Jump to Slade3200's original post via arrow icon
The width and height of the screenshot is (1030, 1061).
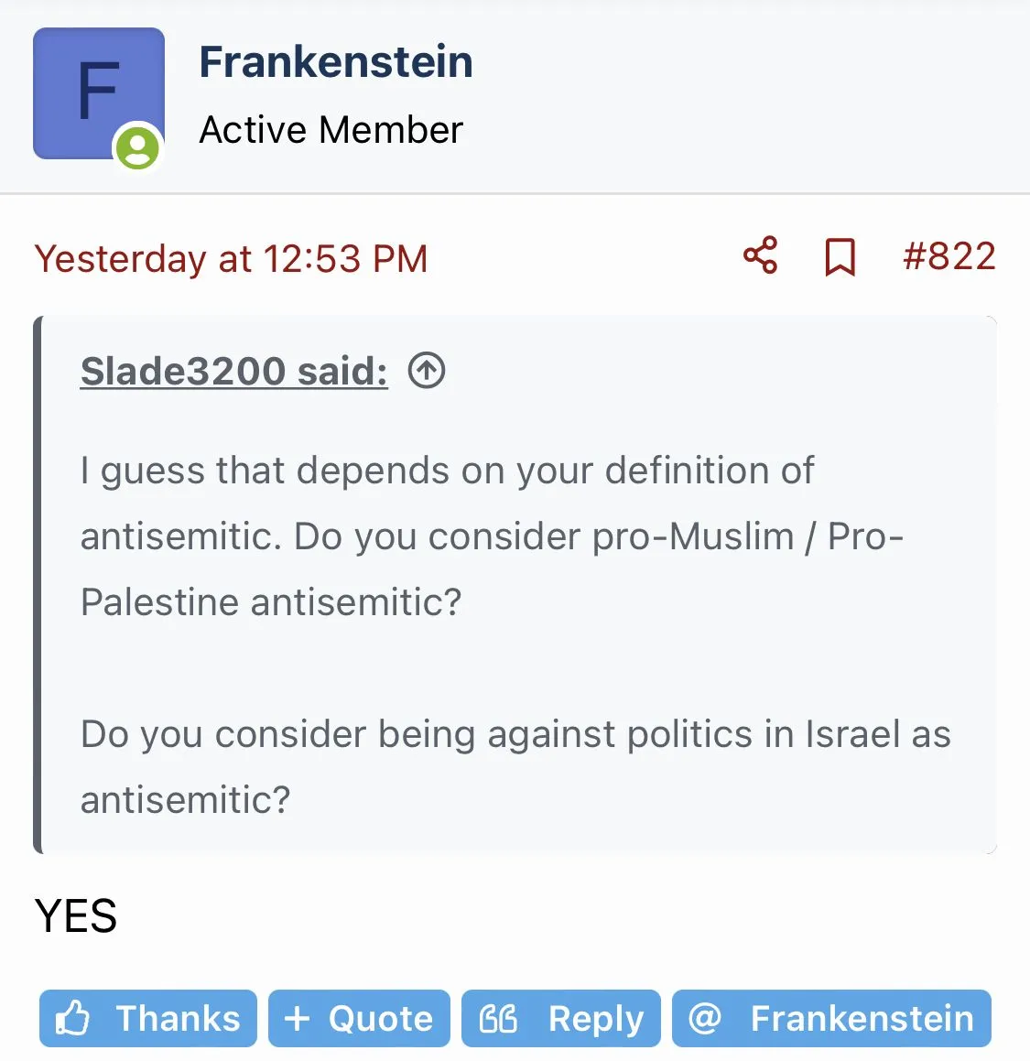(x=427, y=371)
